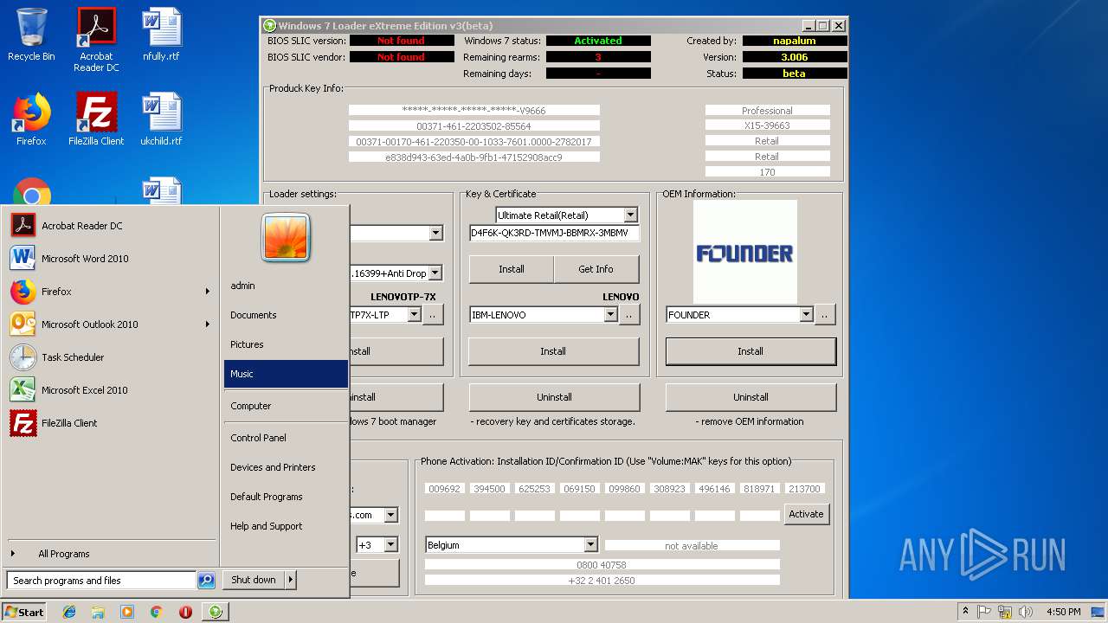Open the TP7X-LTP SLIC dropdown
The image size is (1108, 623).
pos(415,315)
